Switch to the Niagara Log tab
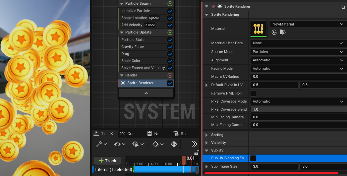Viewport: 347px width, 176px height. tap(154, 133)
